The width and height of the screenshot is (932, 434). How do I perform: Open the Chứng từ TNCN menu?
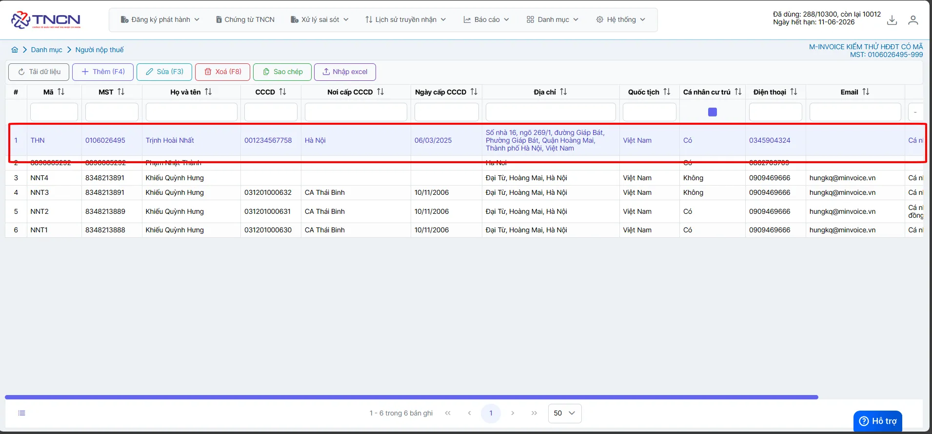pyautogui.click(x=245, y=19)
